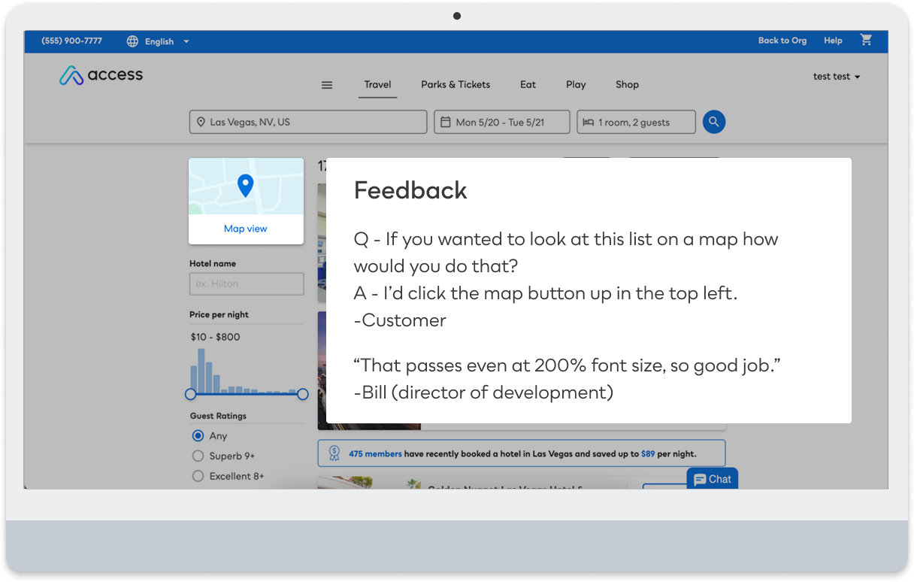Click the calendar icon in date field
Image resolution: width=914 pixels, height=582 pixels.
445,122
